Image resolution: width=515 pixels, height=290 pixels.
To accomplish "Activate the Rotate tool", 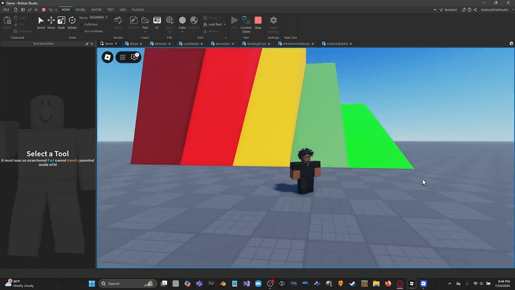I will pos(71,23).
